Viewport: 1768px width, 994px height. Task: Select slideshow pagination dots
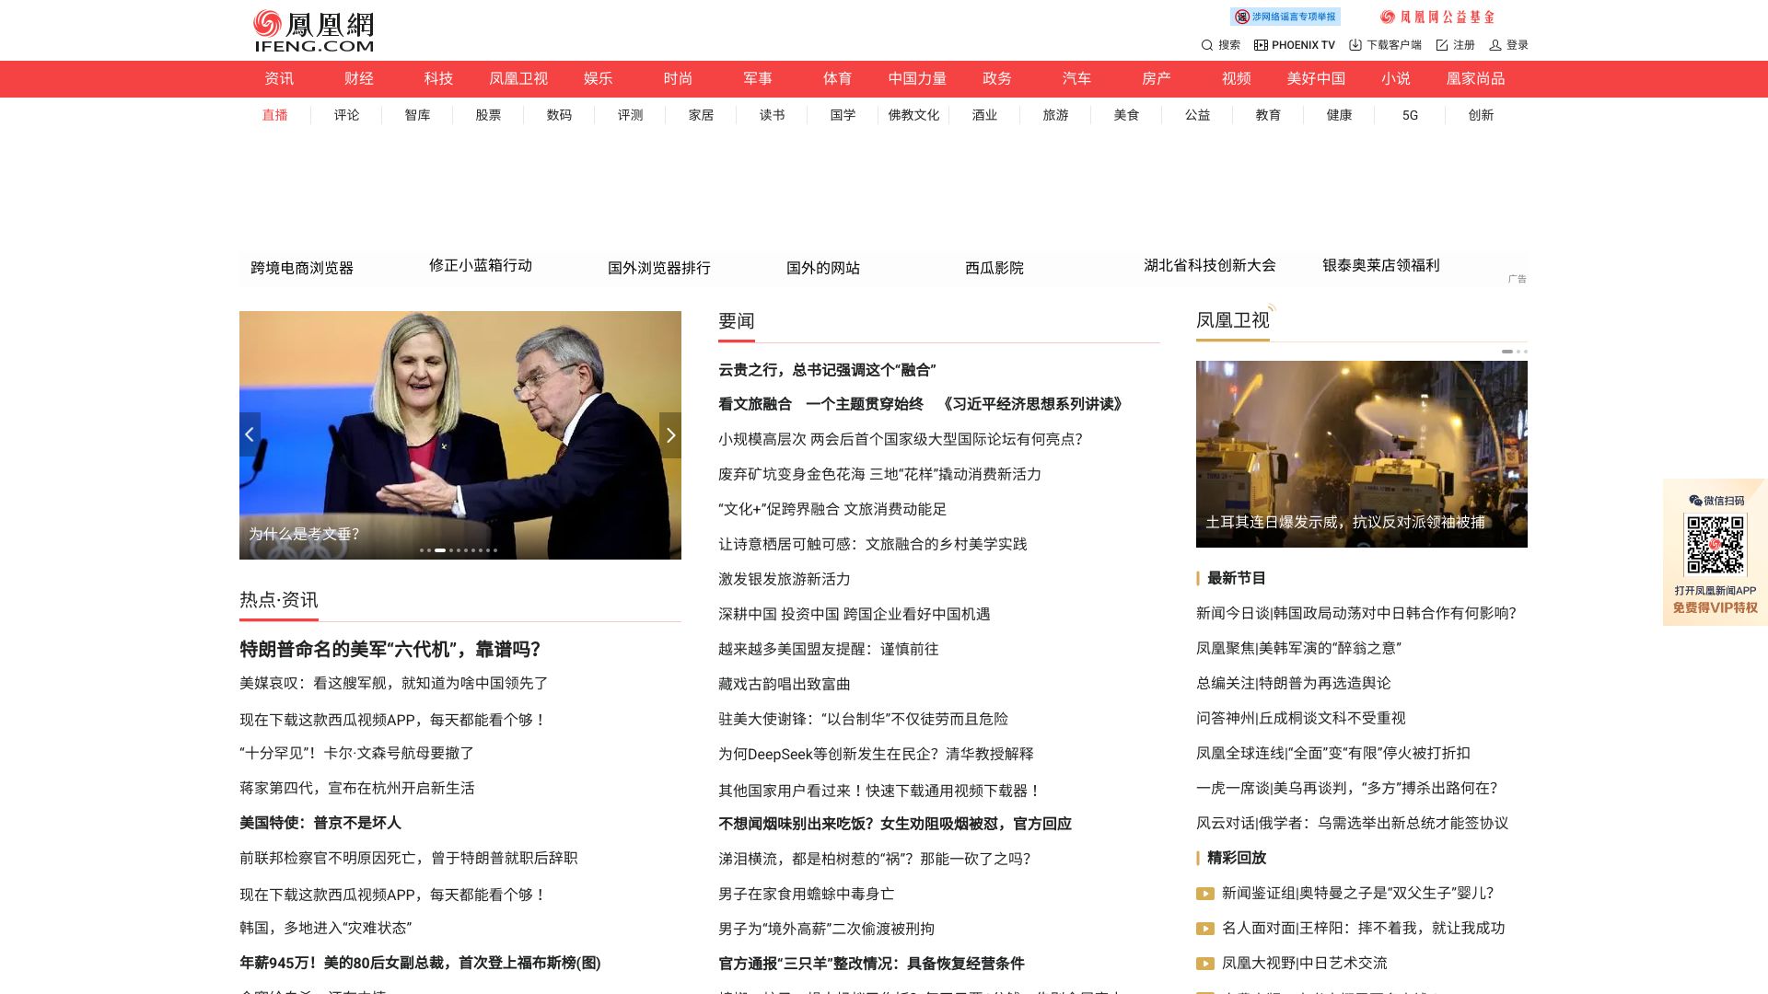click(x=459, y=550)
